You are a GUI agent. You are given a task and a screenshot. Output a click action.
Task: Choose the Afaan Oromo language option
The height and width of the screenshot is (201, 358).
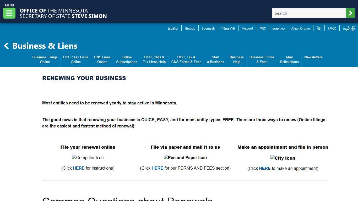pos(300,29)
